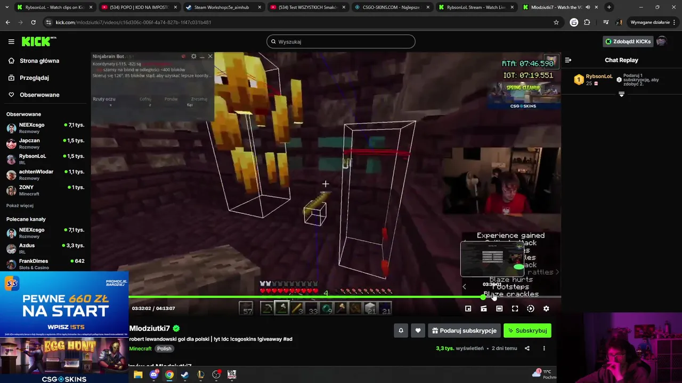
Task: Open the hamburger sidebar menu
Action: click(x=11, y=41)
